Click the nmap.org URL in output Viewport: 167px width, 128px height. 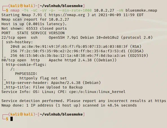pos(67,15)
